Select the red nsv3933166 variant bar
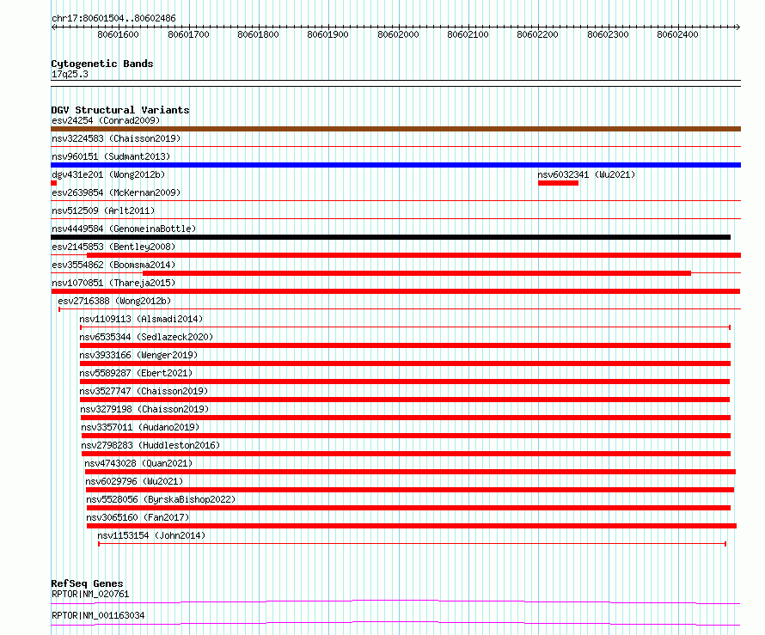The height and width of the screenshot is (635, 765). tap(405, 363)
